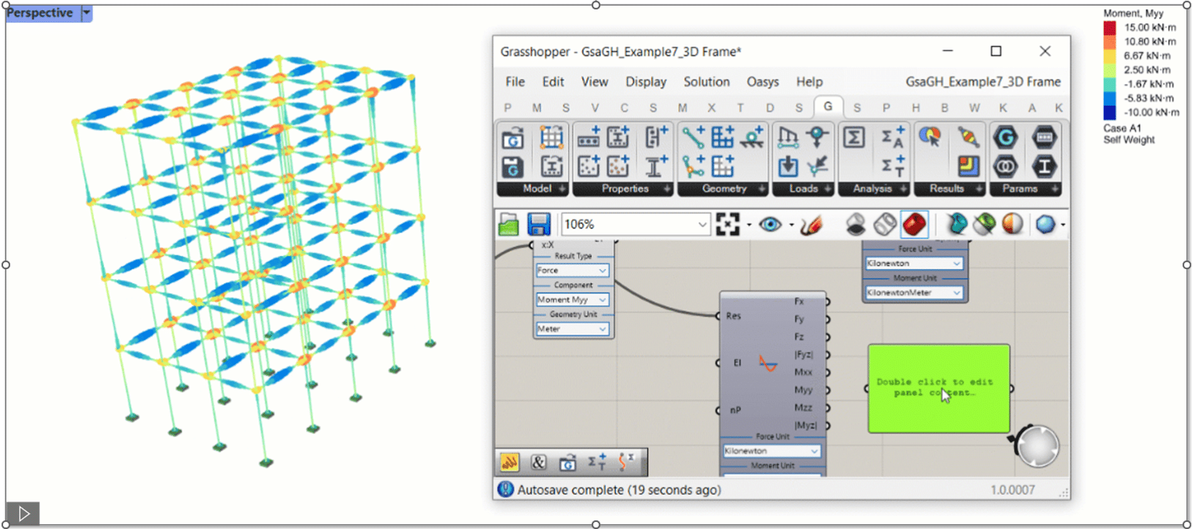Screen dimensions: 1192x529
Task: Click the ampersand widget icon at canvas bottom
Action: point(538,463)
